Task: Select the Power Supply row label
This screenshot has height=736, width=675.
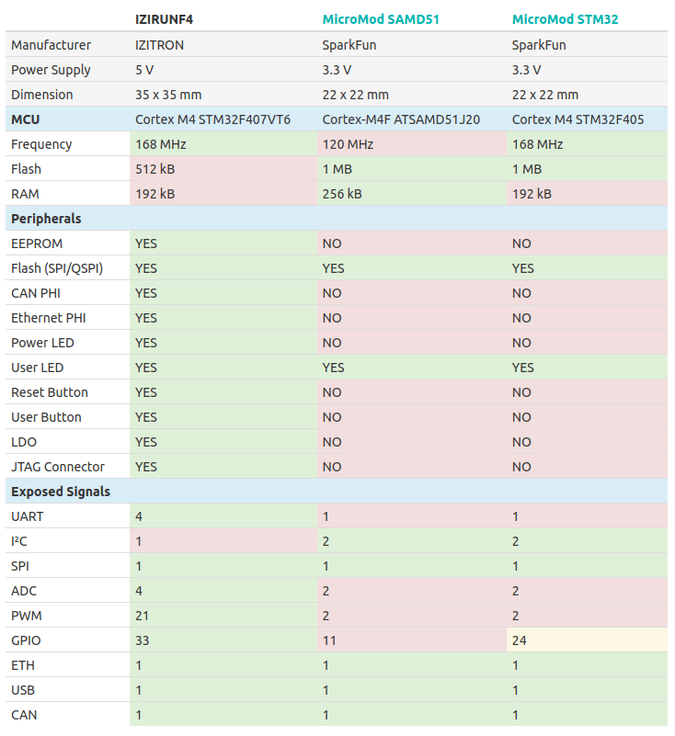Action: (51, 70)
